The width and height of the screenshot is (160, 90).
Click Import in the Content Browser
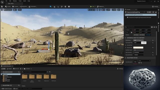point(9,69)
